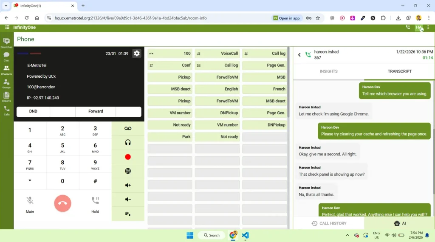Click the Forward softkey
The width and height of the screenshot is (435, 242).
point(96,111)
